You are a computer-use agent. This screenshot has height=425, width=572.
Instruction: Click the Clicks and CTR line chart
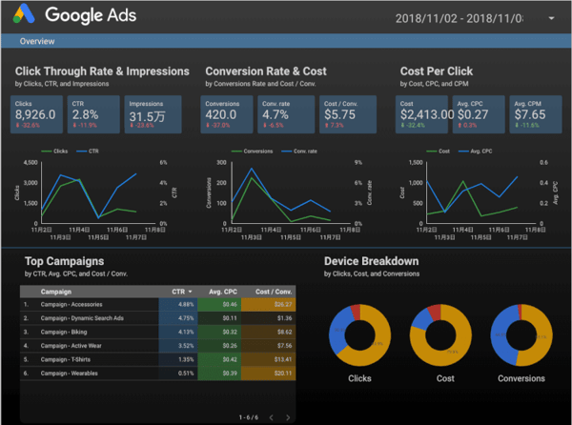[x=95, y=193]
